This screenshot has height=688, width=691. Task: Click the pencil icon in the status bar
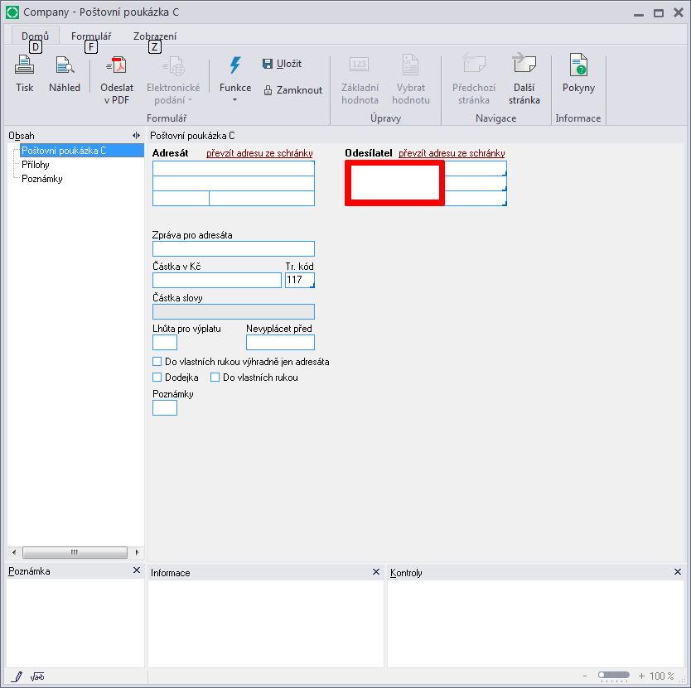[17, 676]
